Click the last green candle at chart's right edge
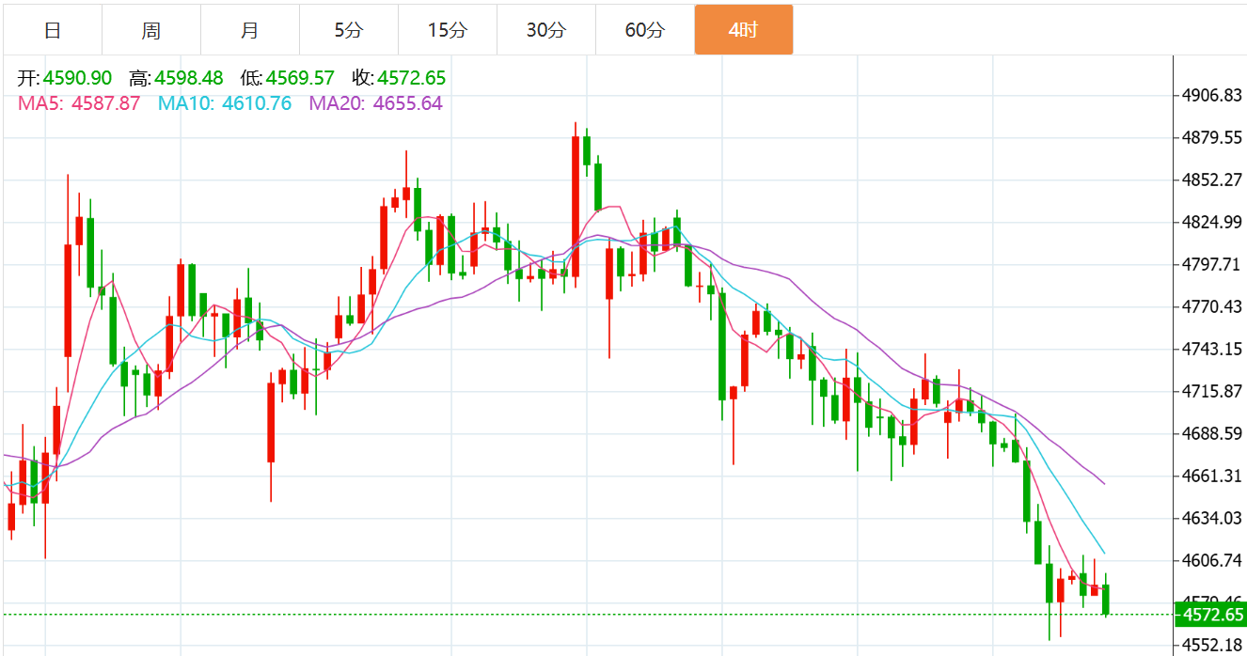1247x656 pixels. click(1106, 599)
